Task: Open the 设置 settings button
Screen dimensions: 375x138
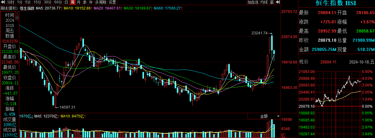Action: click(112, 2)
